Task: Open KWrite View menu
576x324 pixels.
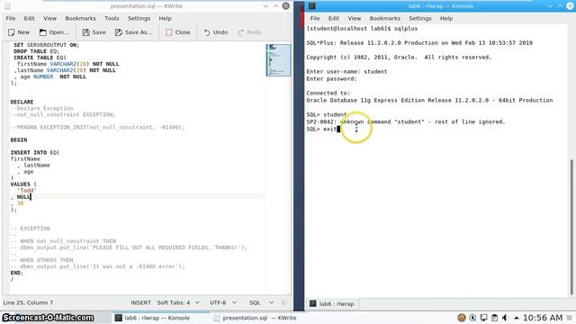Action: coord(50,18)
